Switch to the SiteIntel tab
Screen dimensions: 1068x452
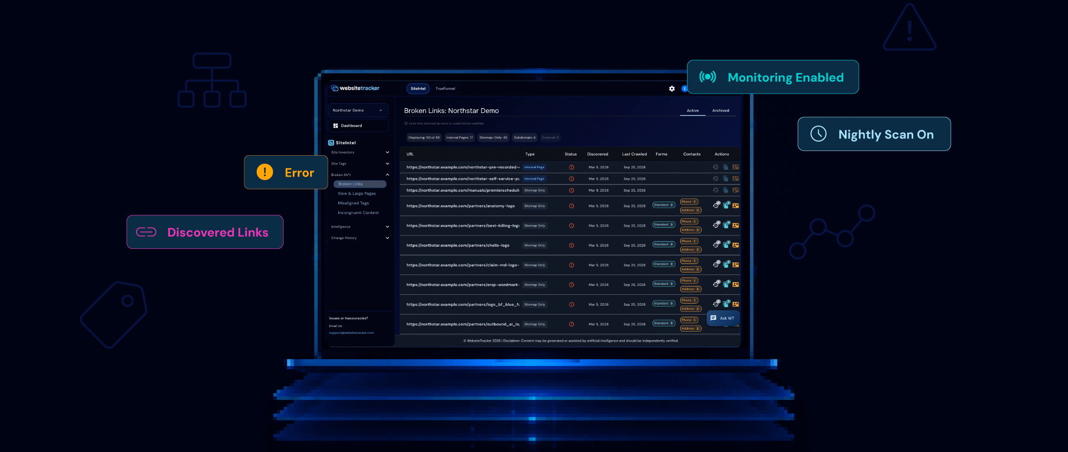coord(418,89)
